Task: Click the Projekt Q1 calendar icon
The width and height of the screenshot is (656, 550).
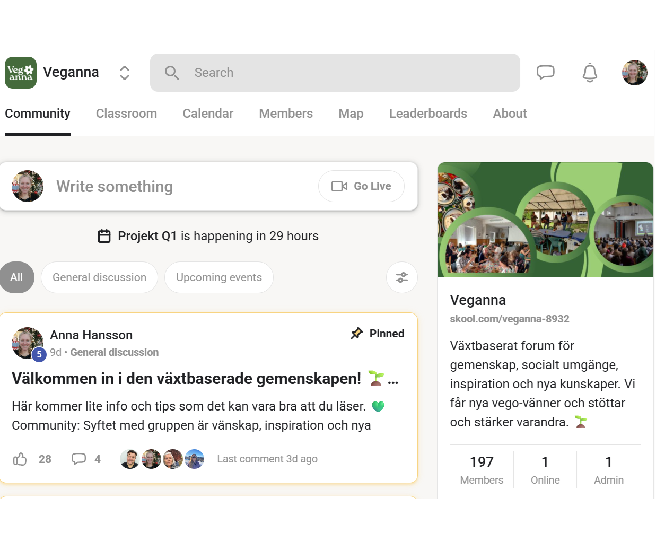Action: click(x=104, y=236)
